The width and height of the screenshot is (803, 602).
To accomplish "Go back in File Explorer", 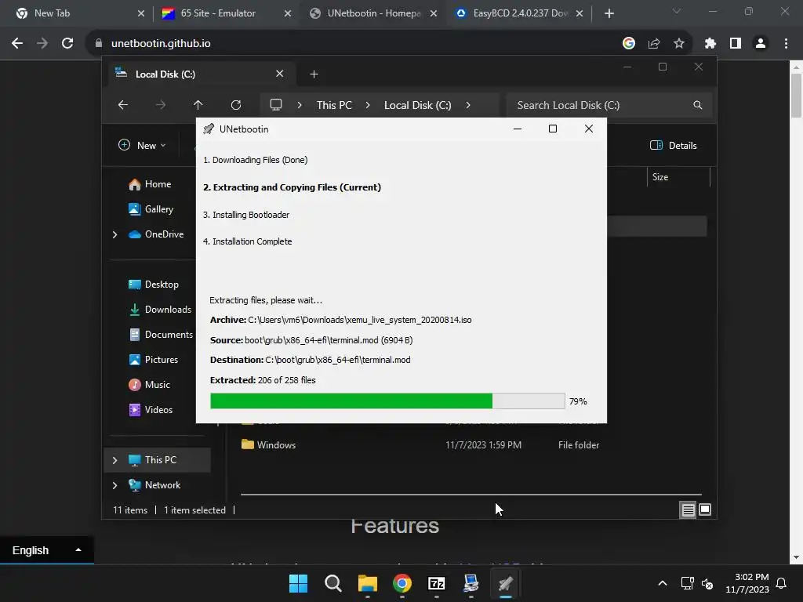I will (x=123, y=105).
